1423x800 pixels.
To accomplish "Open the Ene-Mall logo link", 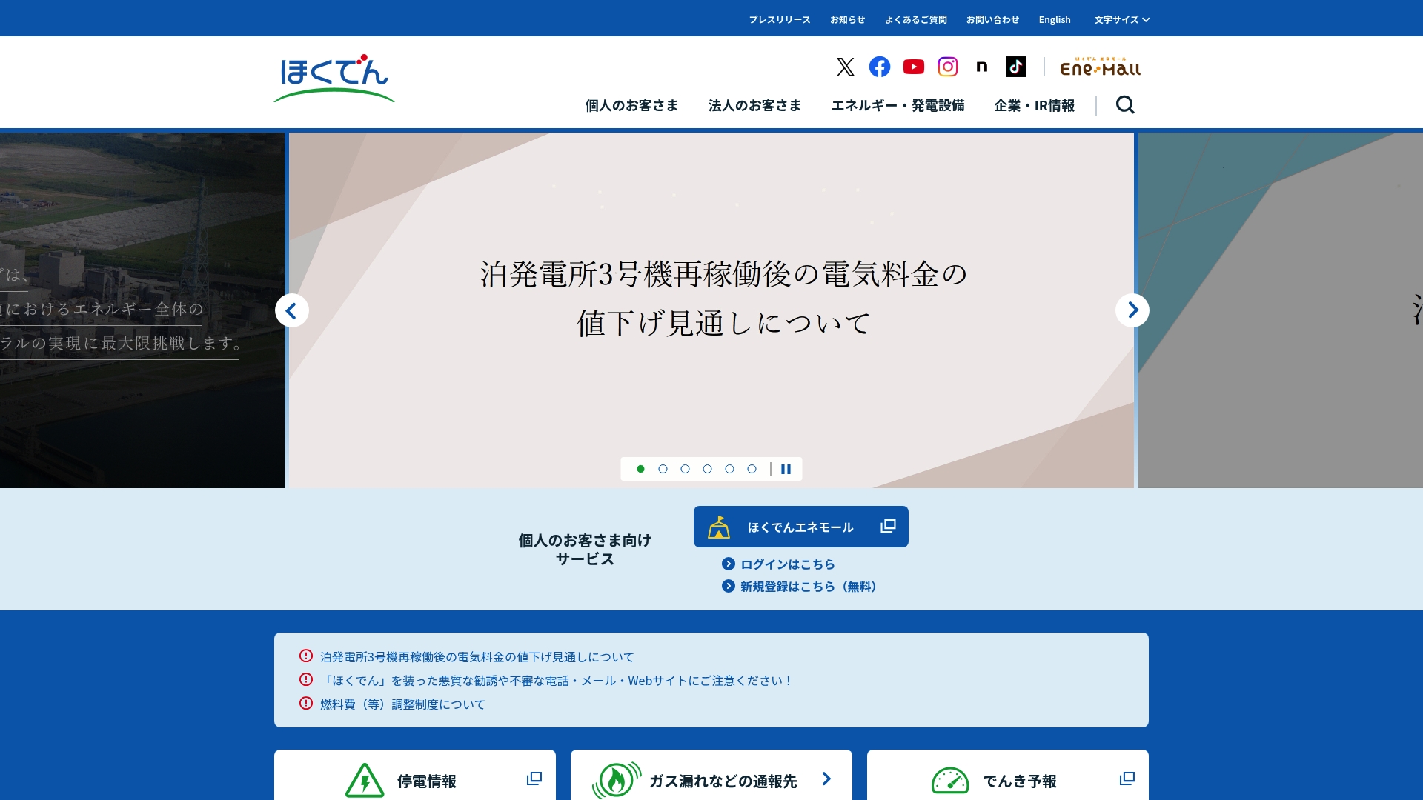I will 1100,67.
